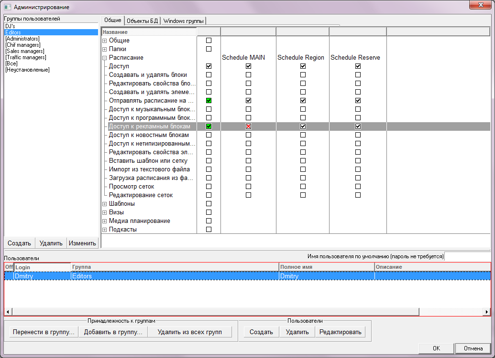The width and height of the screenshot is (495, 358).
Task: Switch to the Общие tab
Action: pyautogui.click(x=113, y=20)
